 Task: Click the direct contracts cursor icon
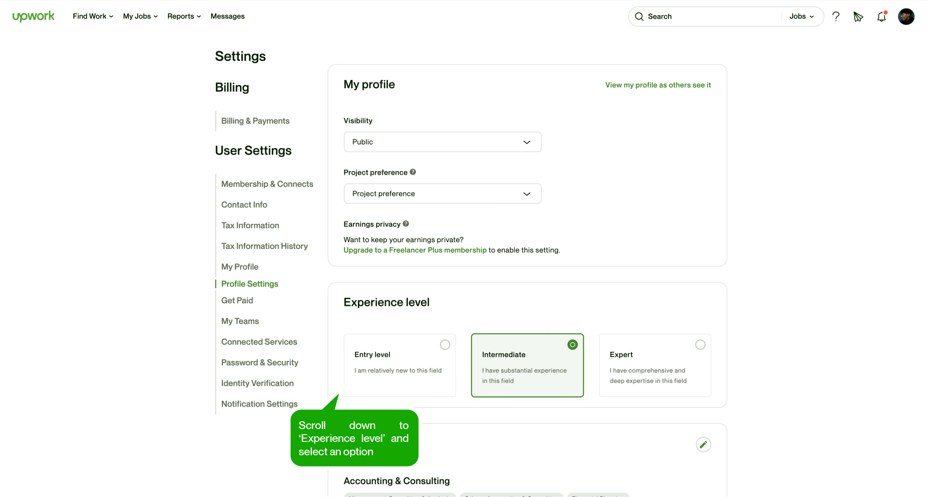(858, 16)
